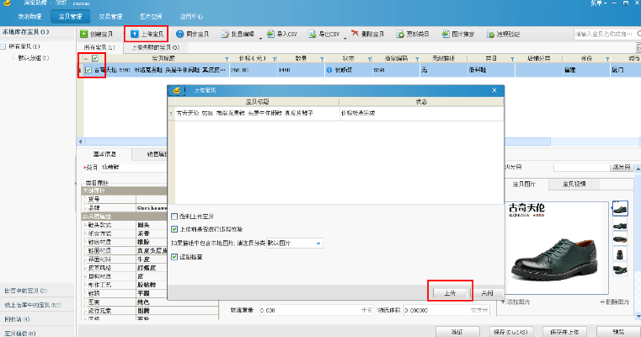Image resolution: width=641 pixels, height=337 pixels.
Task: Click the 更新类目 toolbar icon
Action: (x=400, y=34)
